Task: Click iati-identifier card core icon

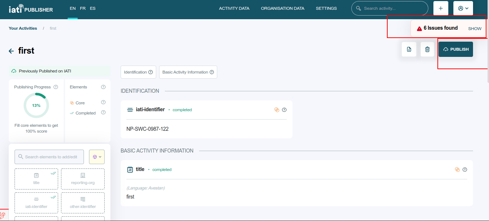Action: point(277,110)
